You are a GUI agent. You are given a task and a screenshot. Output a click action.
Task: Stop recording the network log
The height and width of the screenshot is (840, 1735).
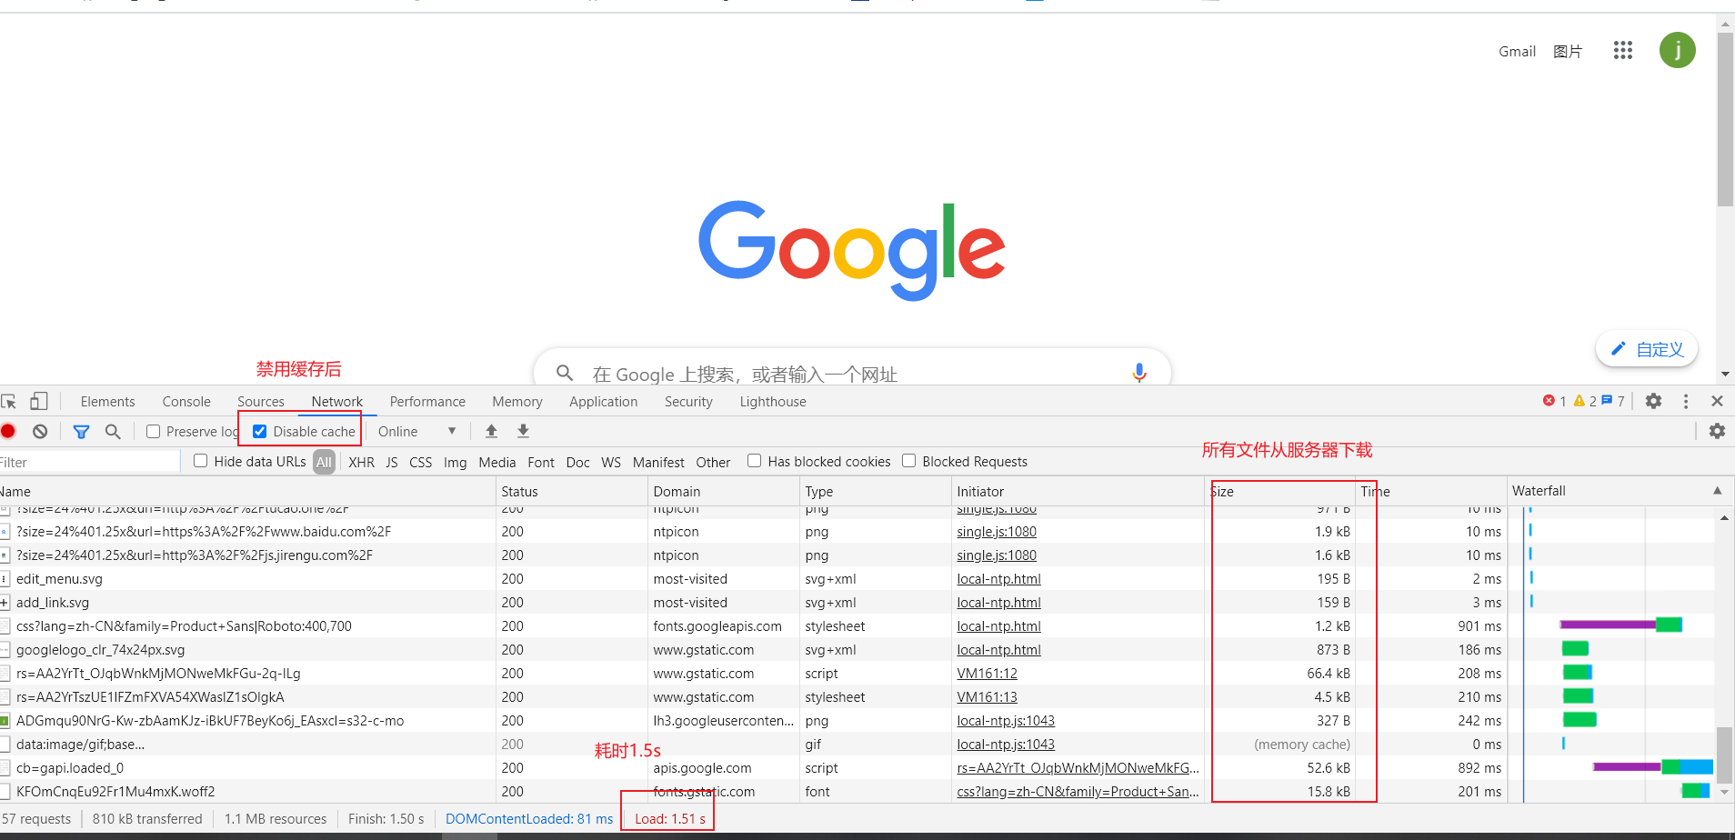click(8, 432)
